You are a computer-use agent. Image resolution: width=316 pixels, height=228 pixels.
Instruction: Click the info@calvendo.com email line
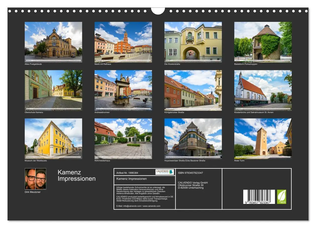click(138, 206)
